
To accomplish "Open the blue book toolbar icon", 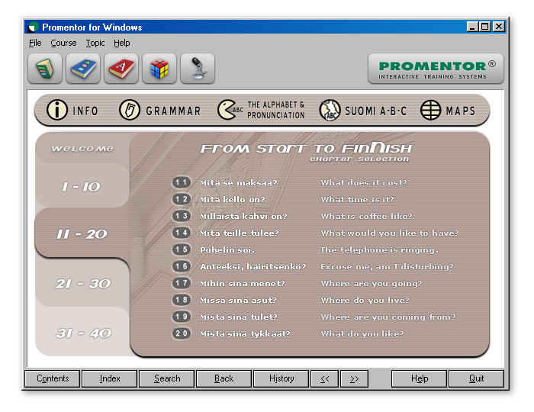I will coord(83,69).
